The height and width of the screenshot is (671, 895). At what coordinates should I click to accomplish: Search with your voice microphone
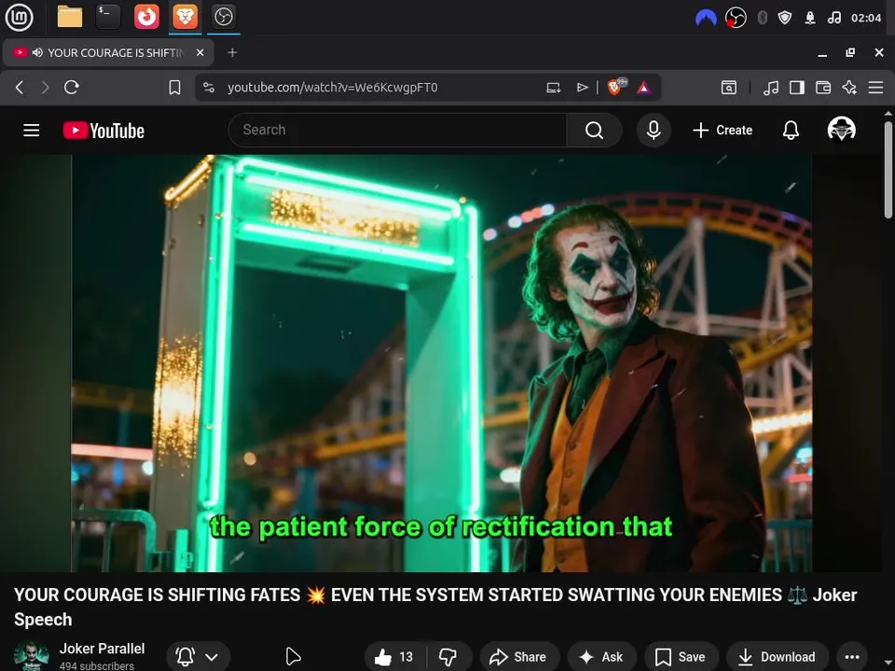pos(654,130)
